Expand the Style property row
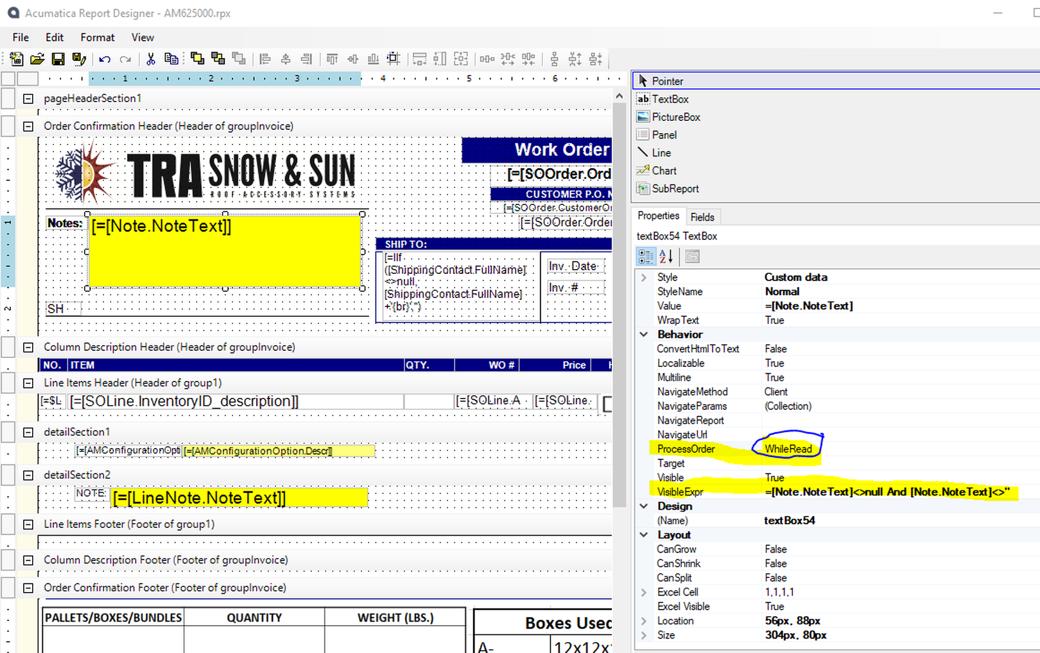Image resolution: width=1040 pixels, height=653 pixels. (x=643, y=278)
